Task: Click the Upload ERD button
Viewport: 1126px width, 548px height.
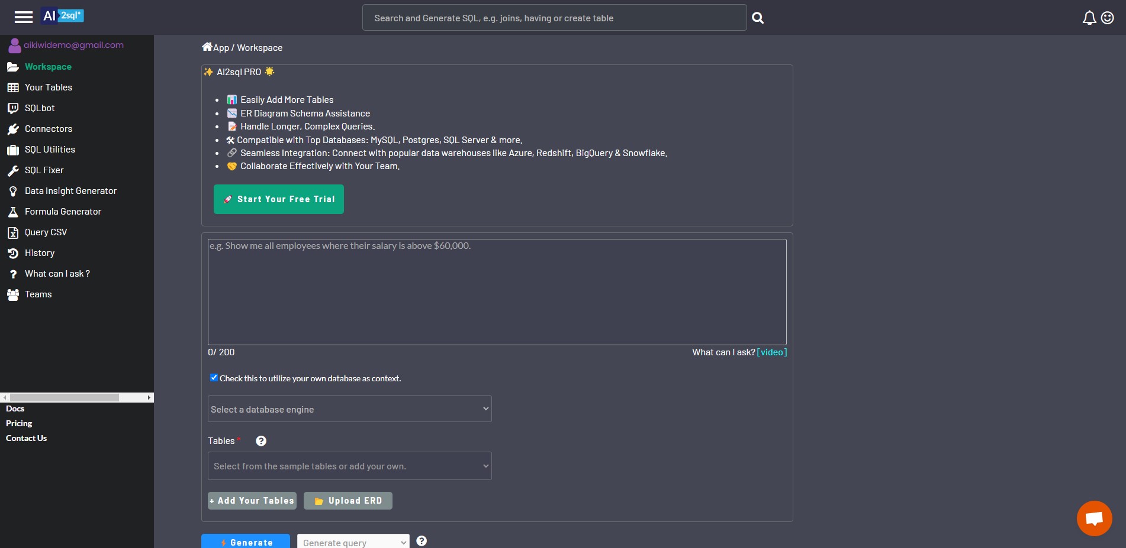Action: [x=348, y=501]
